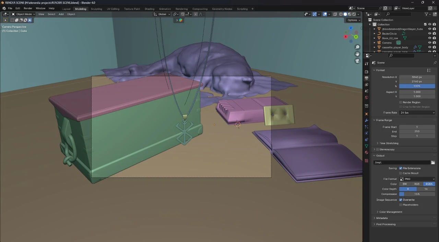The height and width of the screenshot is (242, 439).
Task: Hide the BezierCircle object via eye icon
Action: [429, 34]
